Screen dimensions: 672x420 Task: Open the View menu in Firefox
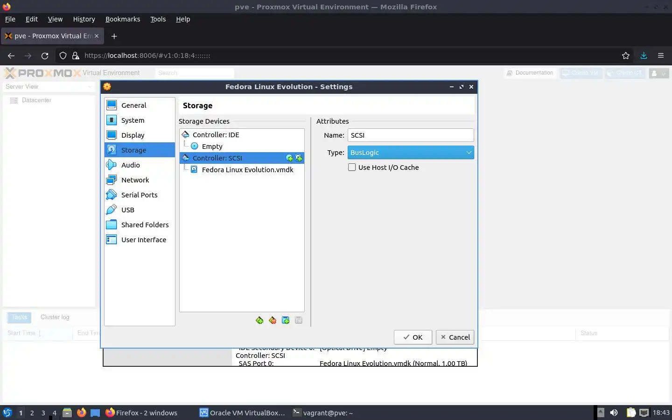click(55, 19)
